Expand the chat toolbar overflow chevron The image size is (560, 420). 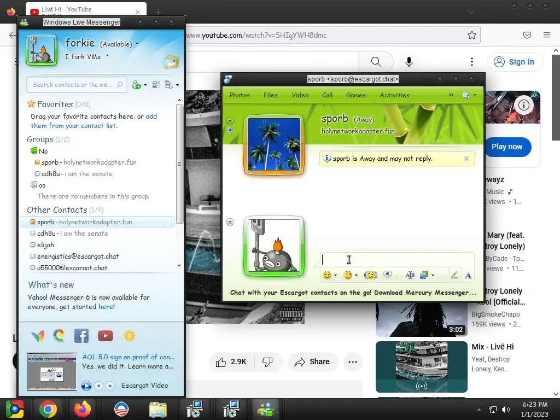(x=451, y=95)
